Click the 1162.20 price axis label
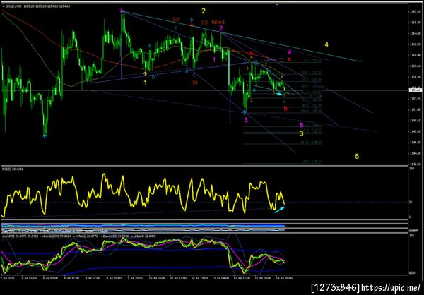The width and height of the screenshot is (424, 295). [415, 44]
